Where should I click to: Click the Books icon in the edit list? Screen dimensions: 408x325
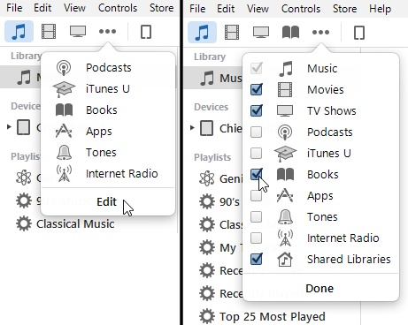click(x=285, y=175)
